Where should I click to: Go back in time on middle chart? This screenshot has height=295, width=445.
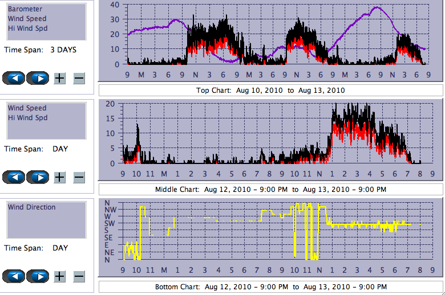click(x=14, y=177)
